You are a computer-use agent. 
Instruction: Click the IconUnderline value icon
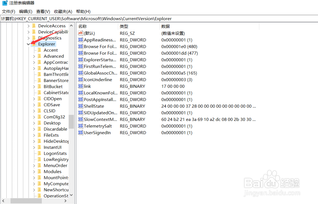[x=80, y=80]
